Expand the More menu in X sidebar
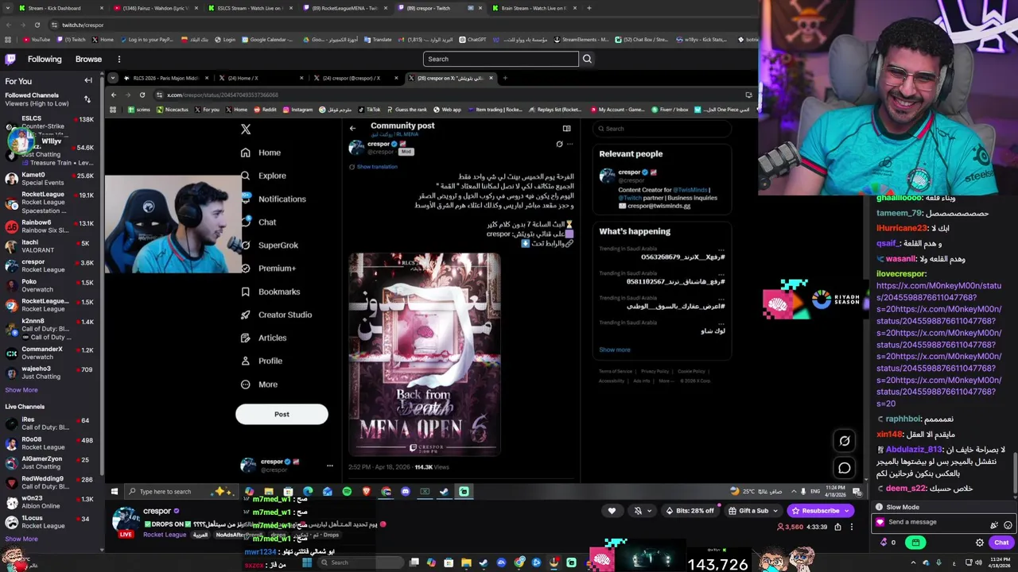Image resolution: width=1018 pixels, height=572 pixels. [259, 385]
